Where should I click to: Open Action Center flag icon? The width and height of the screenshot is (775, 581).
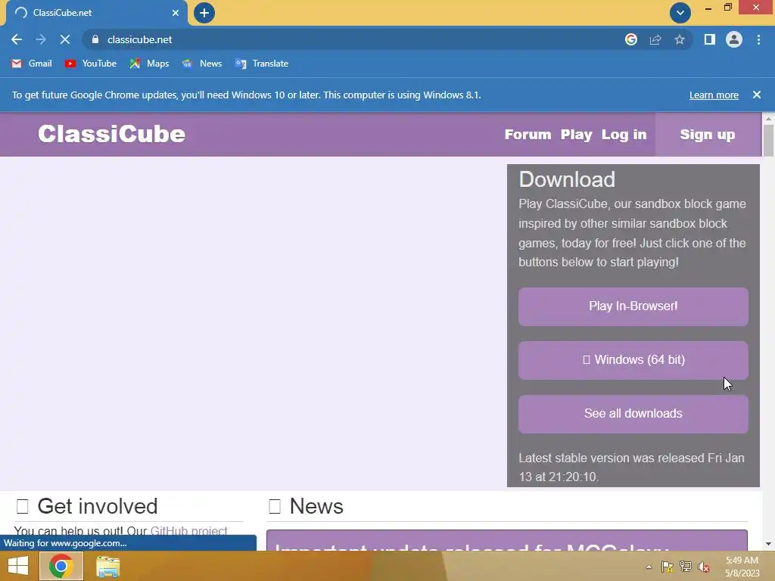(667, 567)
